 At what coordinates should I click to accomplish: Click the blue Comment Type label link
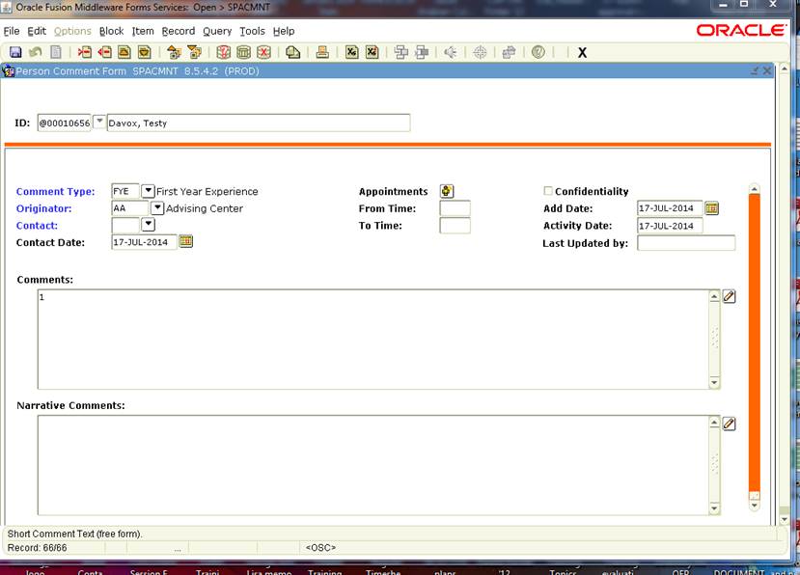pos(56,191)
